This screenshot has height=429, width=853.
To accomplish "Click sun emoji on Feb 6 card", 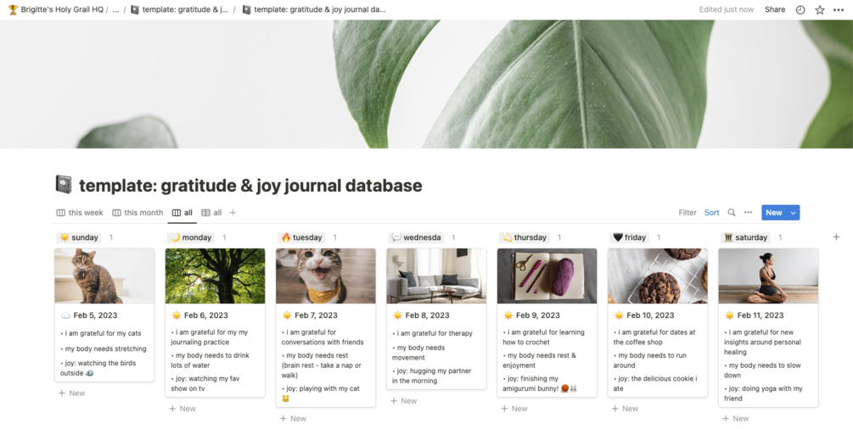I will point(177,315).
